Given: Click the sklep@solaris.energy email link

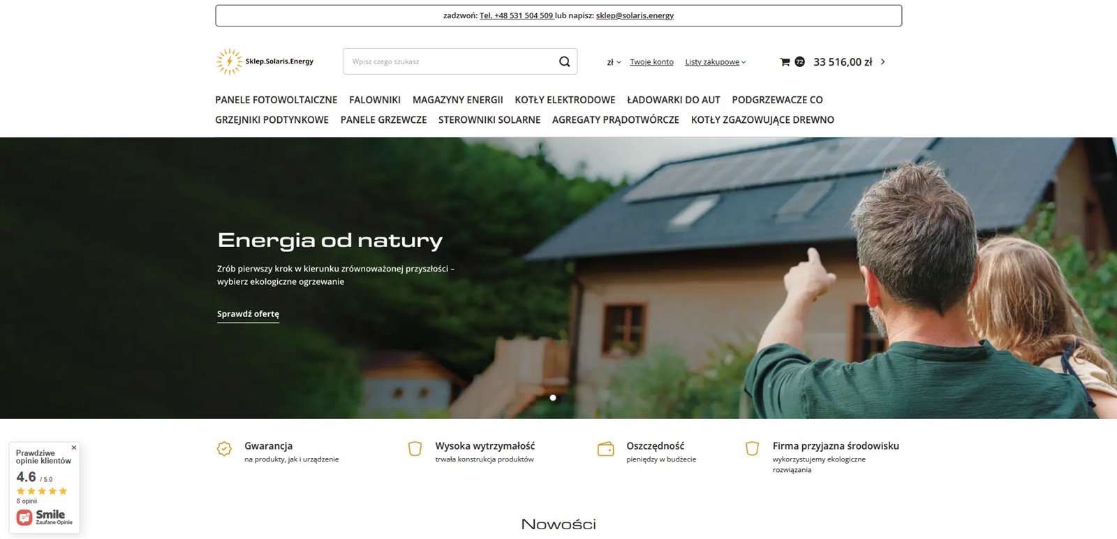Looking at the screenshot, I should (635, 15).
